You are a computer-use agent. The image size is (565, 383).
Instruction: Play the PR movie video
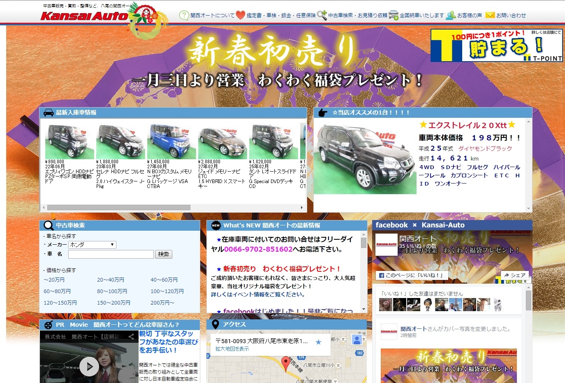tap(89, 366)
